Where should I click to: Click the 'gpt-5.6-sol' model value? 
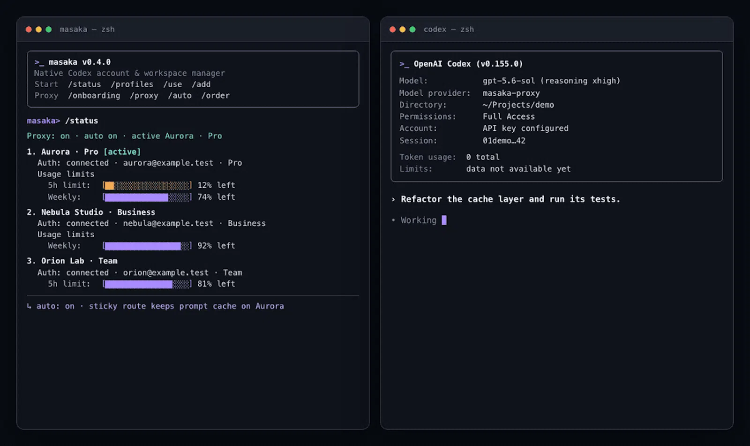[x=509, y=81]
